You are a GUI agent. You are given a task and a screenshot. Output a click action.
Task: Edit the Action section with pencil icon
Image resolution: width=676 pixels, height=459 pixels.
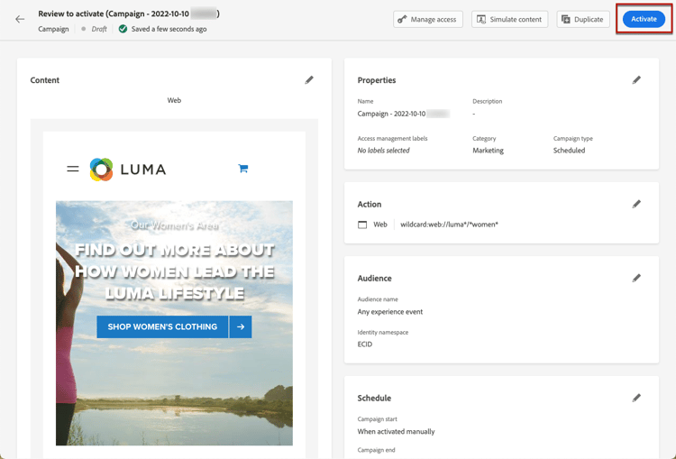pos(636,204)
